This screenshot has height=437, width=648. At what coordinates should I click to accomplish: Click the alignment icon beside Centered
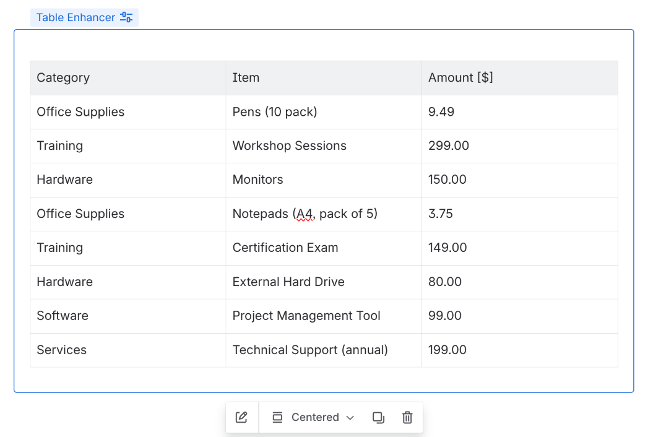tap(277, 417)
